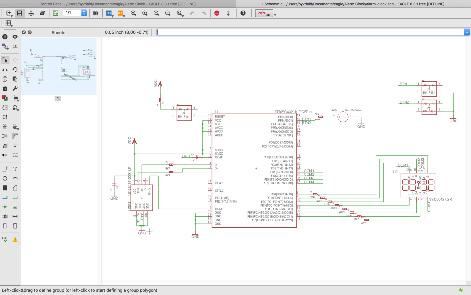The width and height of the screenshot is (471, 295).
Task: Expand the Design Link dropdown arrow
Action: [x=275, y=14]
